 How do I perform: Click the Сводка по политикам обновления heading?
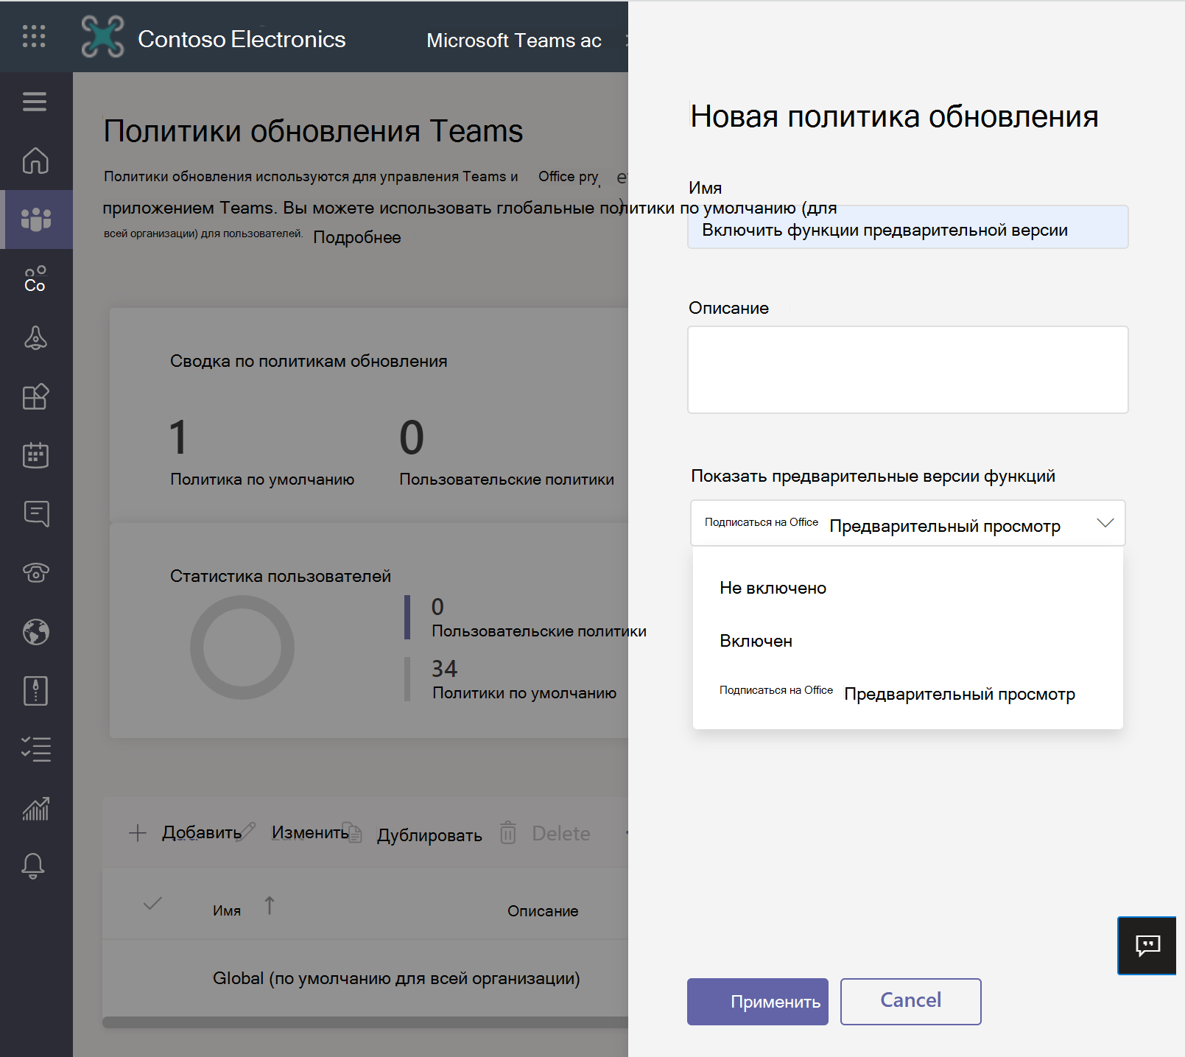309,361
